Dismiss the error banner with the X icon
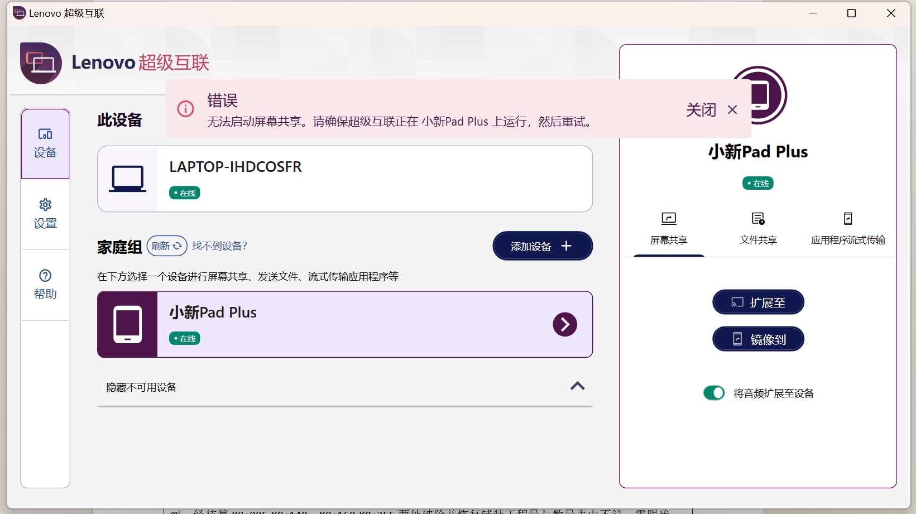This screenshot has height=514, width=916. (732, 110)
